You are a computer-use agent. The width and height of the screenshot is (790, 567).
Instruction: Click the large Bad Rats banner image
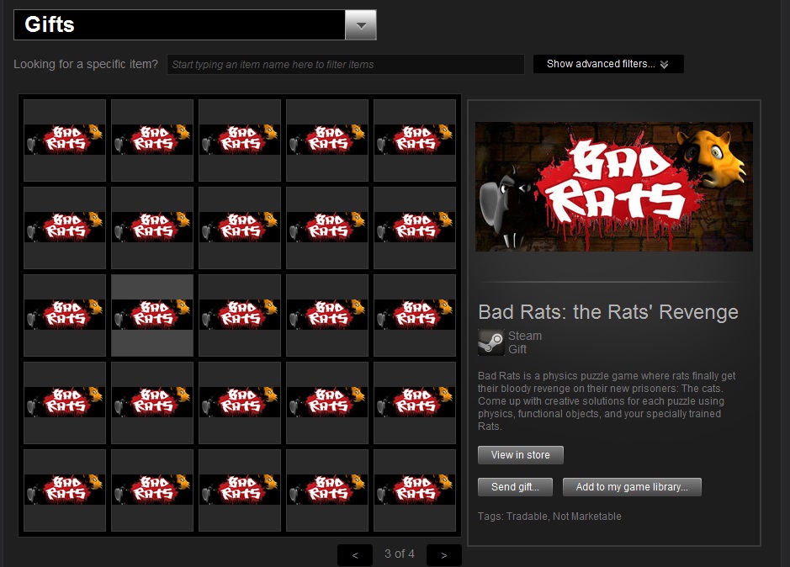pos(614,187)
